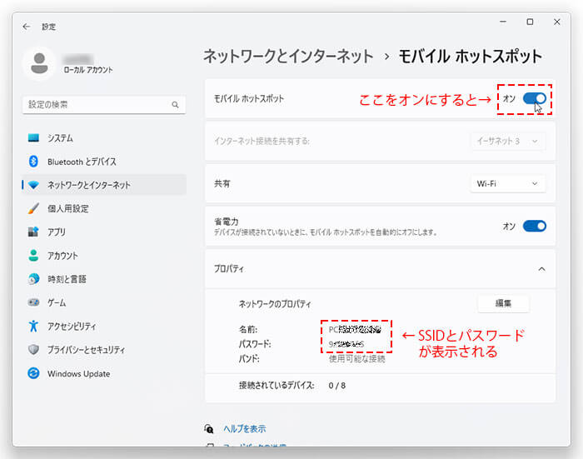Minimize the settings window

tap(503, 22)
